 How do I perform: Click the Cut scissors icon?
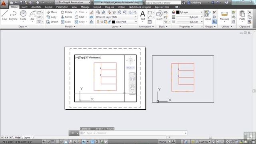(x=250, y=12)
